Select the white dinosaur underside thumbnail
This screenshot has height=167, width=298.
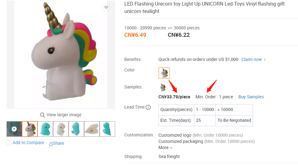[92, 129]
